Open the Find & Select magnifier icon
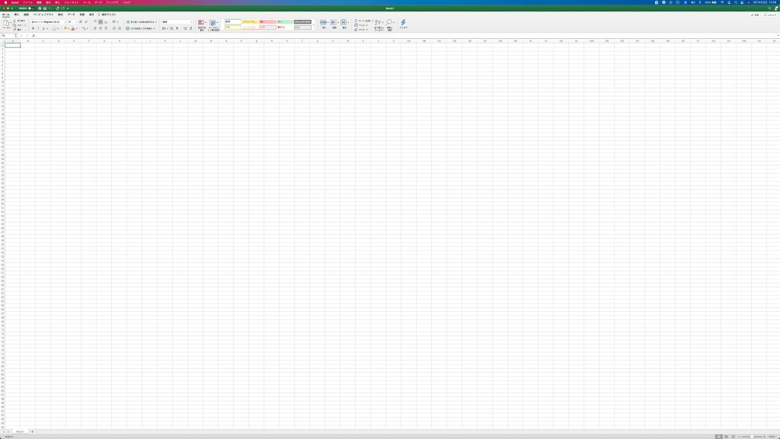Screen dimensions: 780x439 [390, 23]
